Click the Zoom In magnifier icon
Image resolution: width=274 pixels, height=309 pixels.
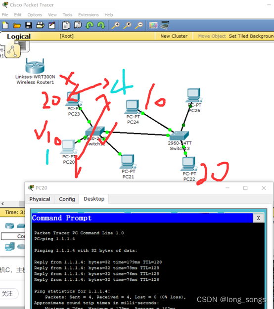[x=116, y=25]
